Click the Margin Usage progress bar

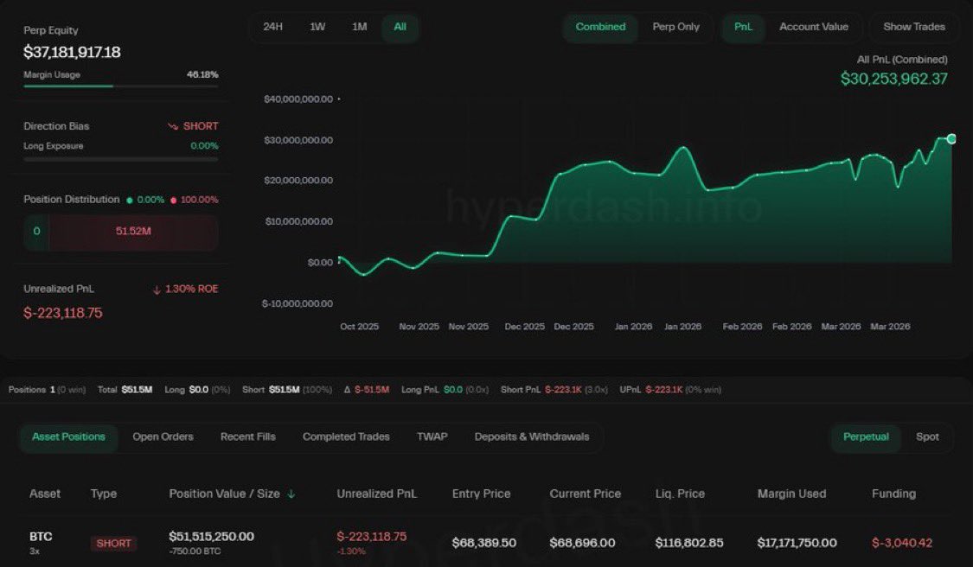coord(121,86)
